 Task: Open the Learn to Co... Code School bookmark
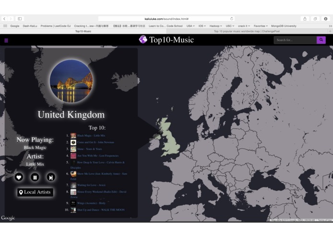166,26
